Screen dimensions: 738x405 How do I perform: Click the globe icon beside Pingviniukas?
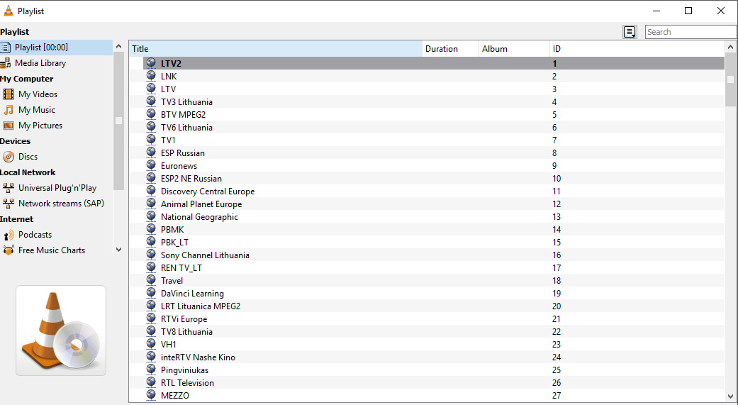151,370
